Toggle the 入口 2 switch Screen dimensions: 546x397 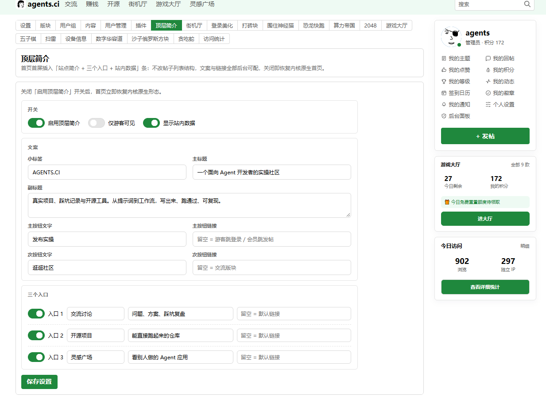36,335
